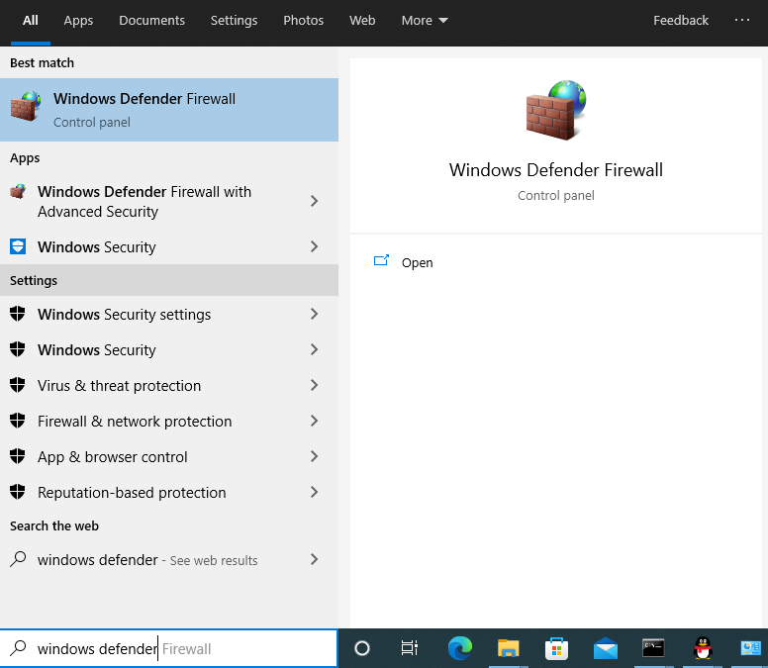
Task: Open the Mail app from the taskbar
Action: [x=606, y=648]
